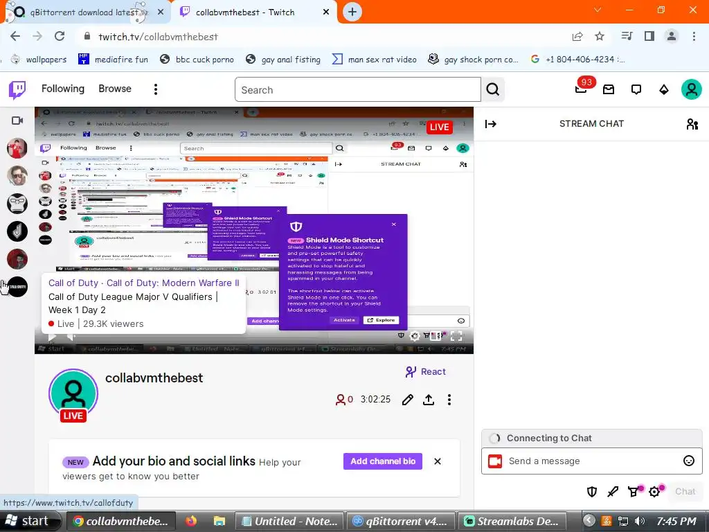Switch to Streamlabs Desktop in taskbar
This screenshot has height=532, width=709.
(x=512, y=521)
